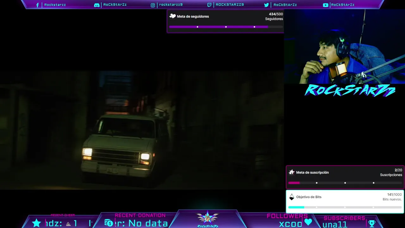Click the subscription goal progress bar

click(345, 183)
